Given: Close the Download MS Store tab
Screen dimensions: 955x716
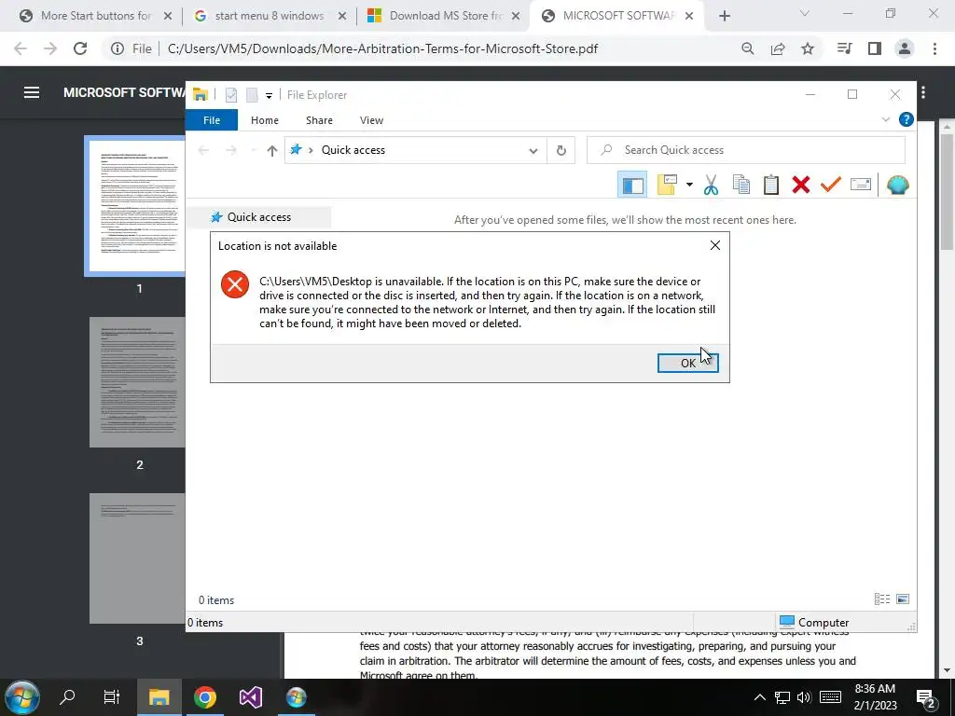Looking at the screenshot, I should (516, 17).
